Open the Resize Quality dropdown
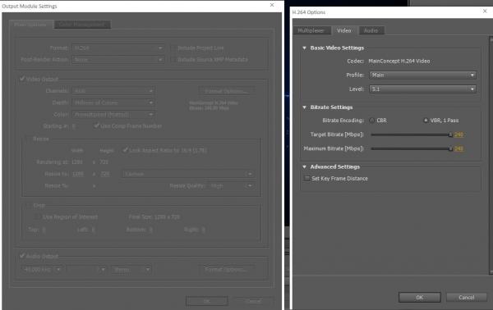This screenshot has height=310, width=493. [x=231, y=185]
